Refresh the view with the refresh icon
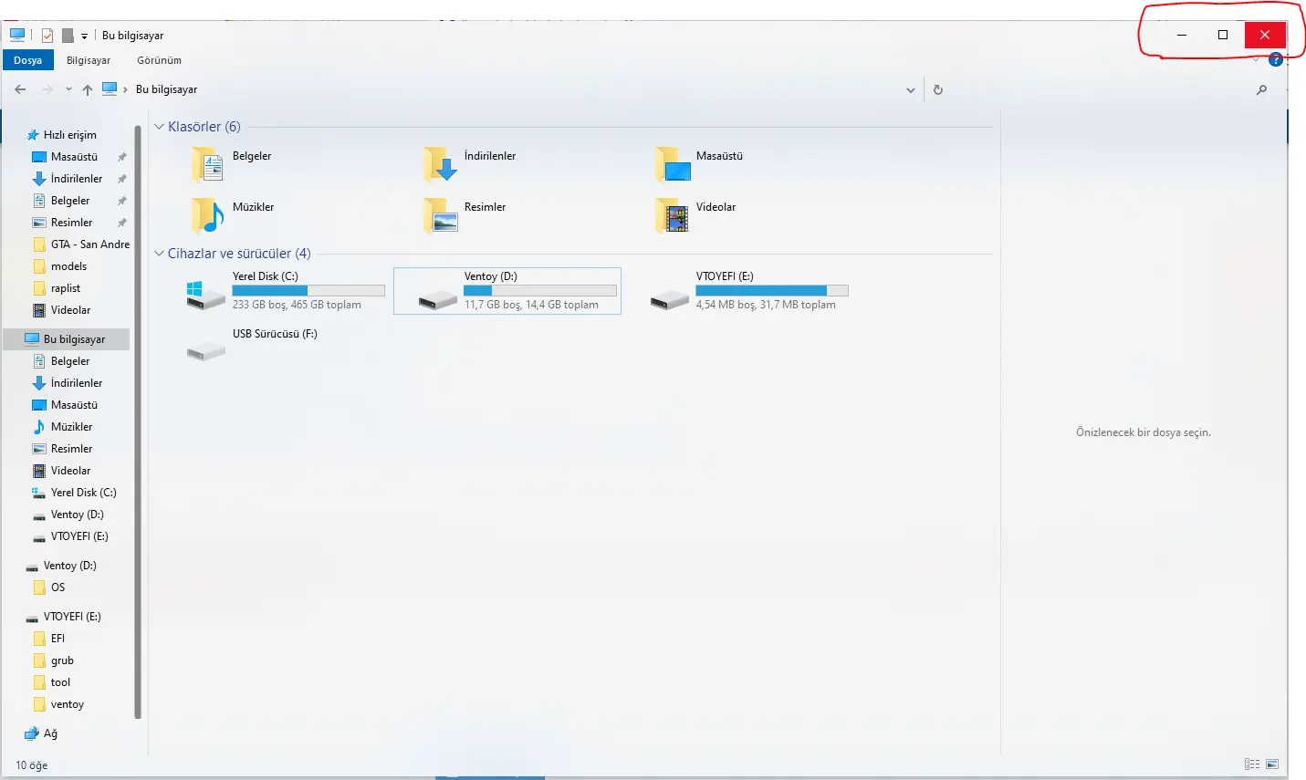 (937, 89)
